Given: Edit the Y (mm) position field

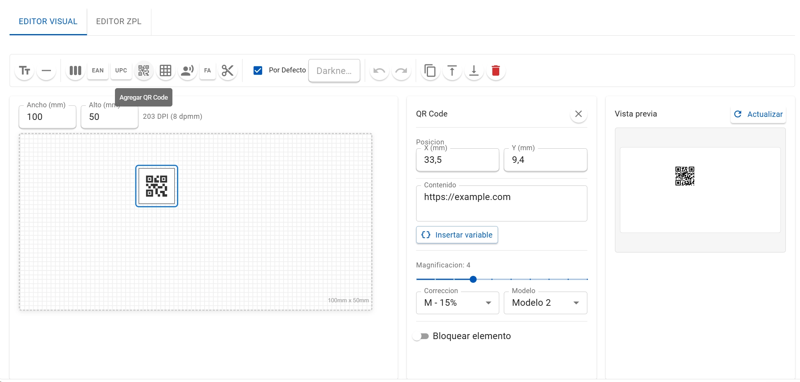Looking at the screenshot, I should click(545, 160).
